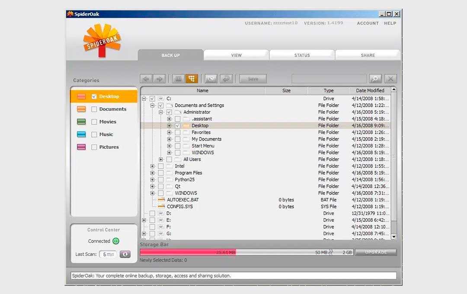Sort by the Name column header
The height and width of the screenshot is (294, 467).
pyautogui.click(x=202, y=90)
